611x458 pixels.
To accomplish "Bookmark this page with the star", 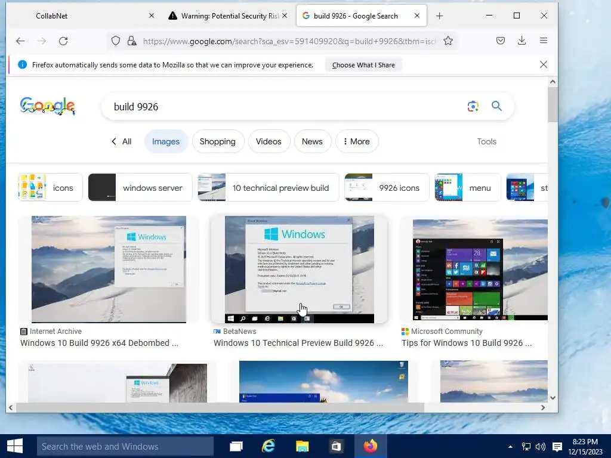I will (x=448, y=41).
